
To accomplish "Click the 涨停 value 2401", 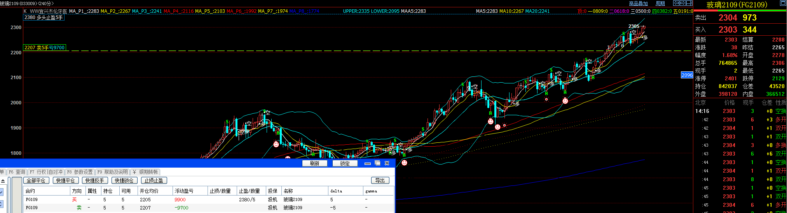I will pyautogui.click(x=731, y=78).
